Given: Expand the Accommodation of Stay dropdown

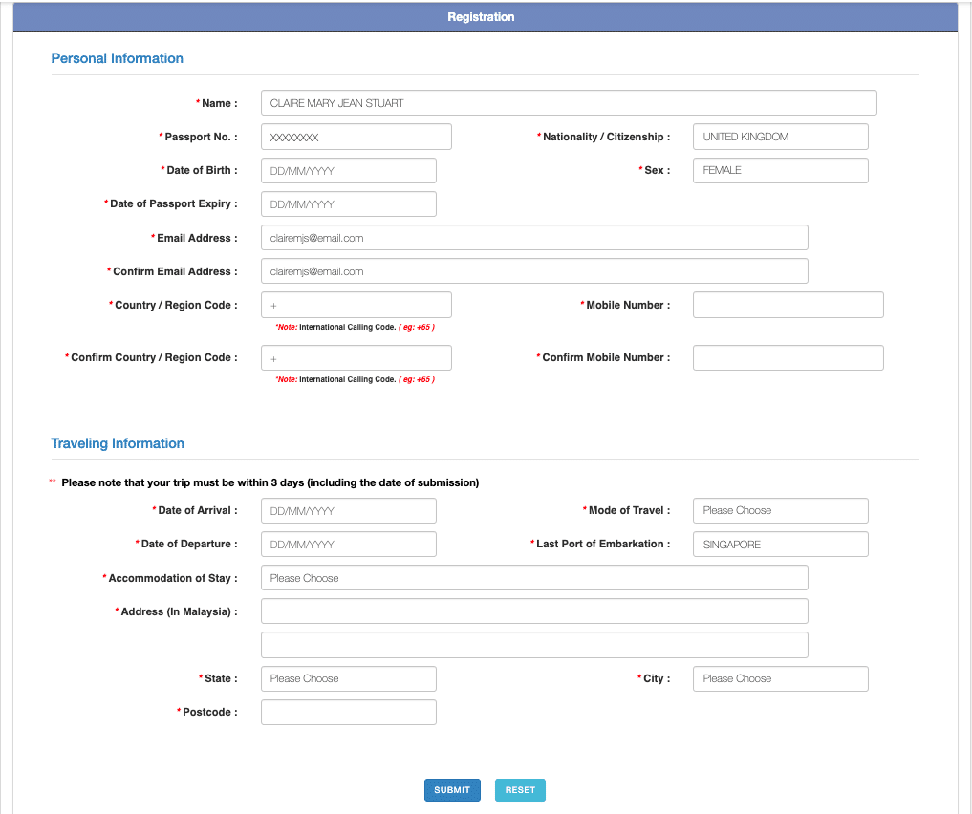Looking at the screenshot, I should (x=534, y=578).
